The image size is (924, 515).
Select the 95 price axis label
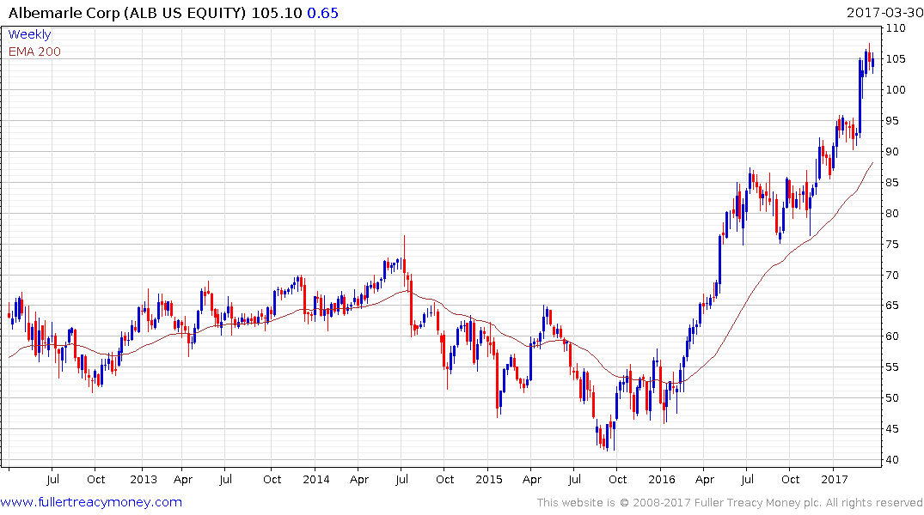click(x=892, y=121)
